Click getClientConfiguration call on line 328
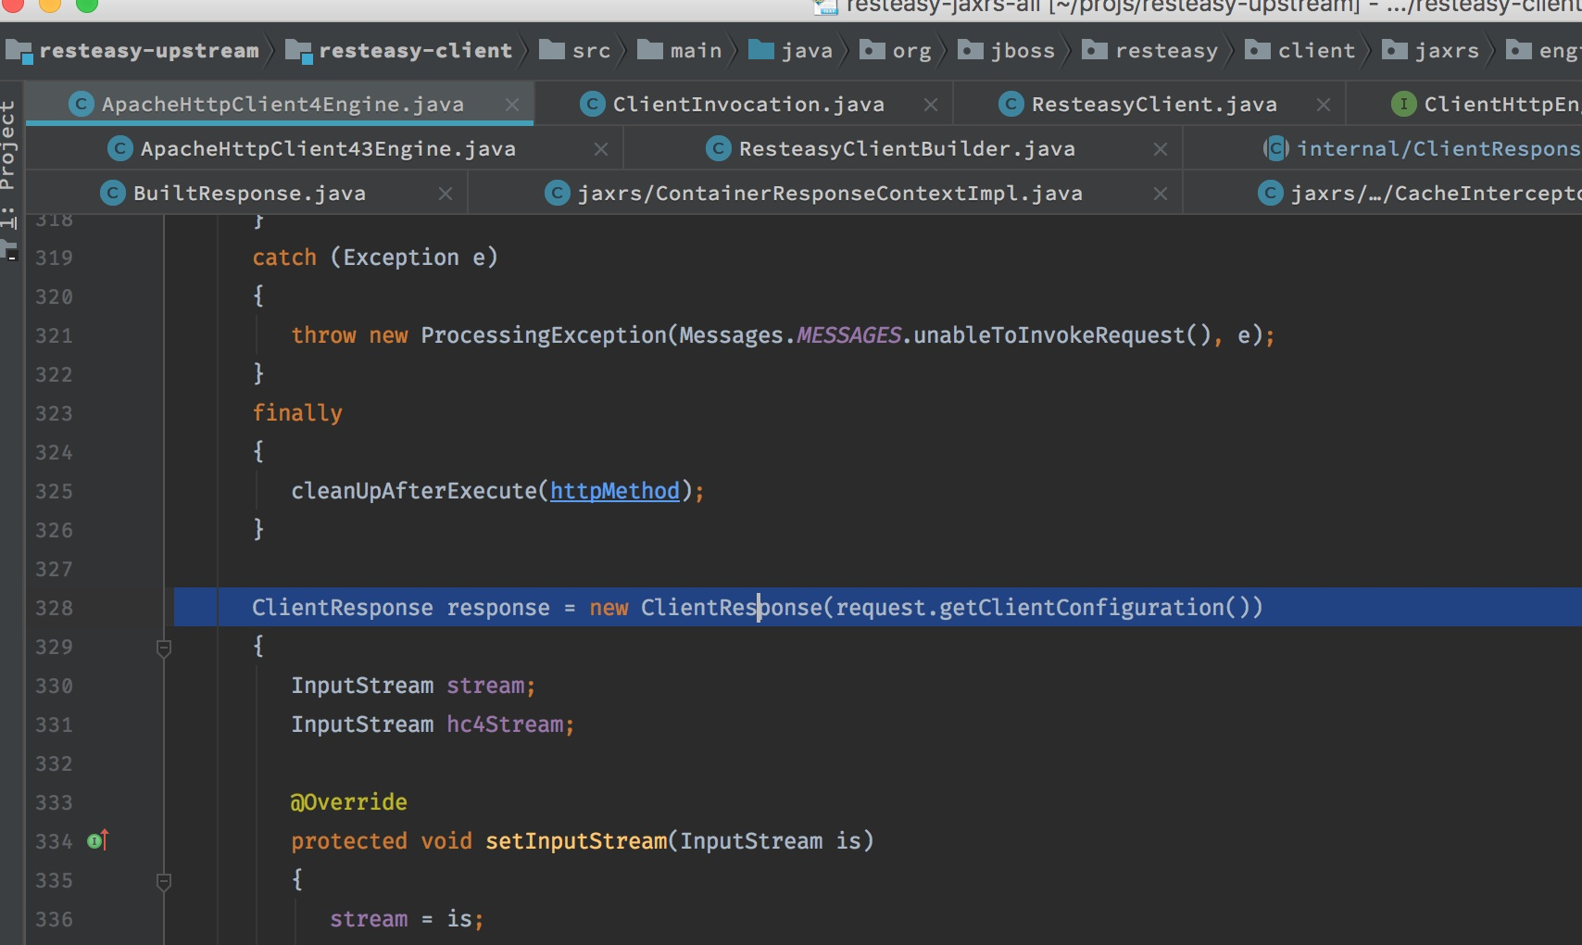The width and height of the screenshot is (1582, 945). [1082, 608]
